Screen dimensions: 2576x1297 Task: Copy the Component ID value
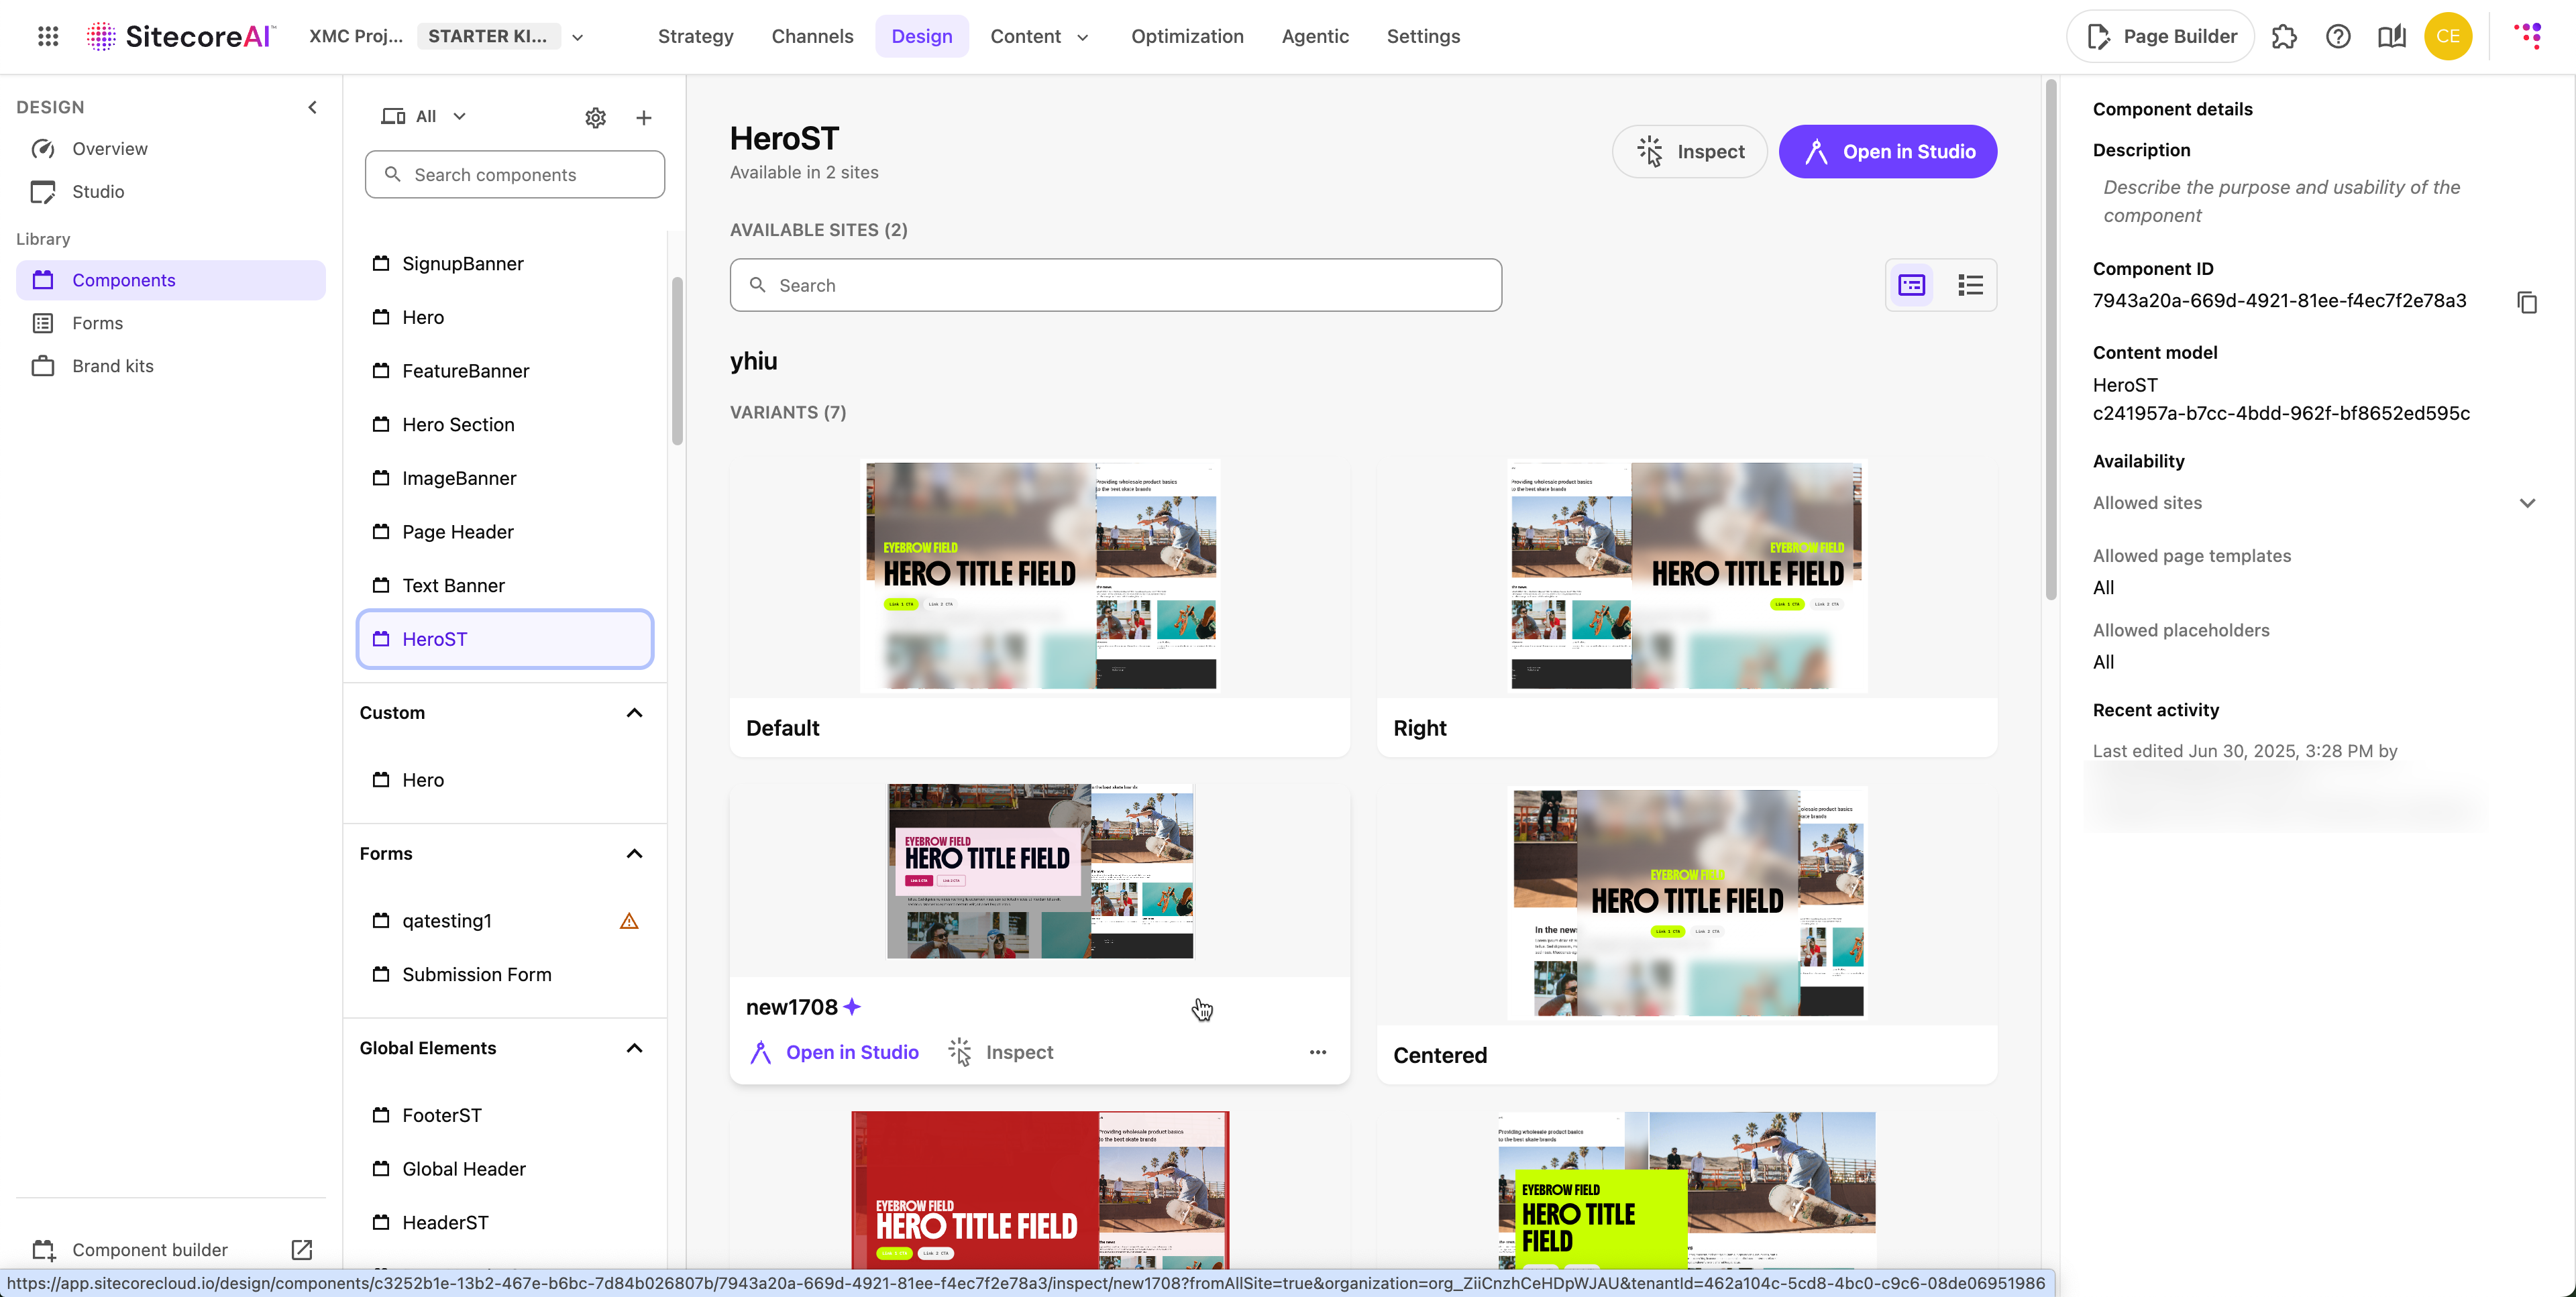[2527, 301]
